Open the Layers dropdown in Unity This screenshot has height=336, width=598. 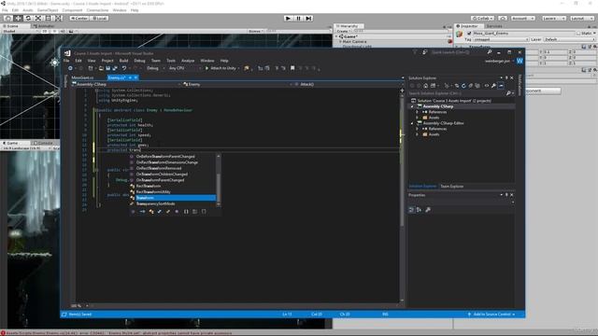click(553, 18)
